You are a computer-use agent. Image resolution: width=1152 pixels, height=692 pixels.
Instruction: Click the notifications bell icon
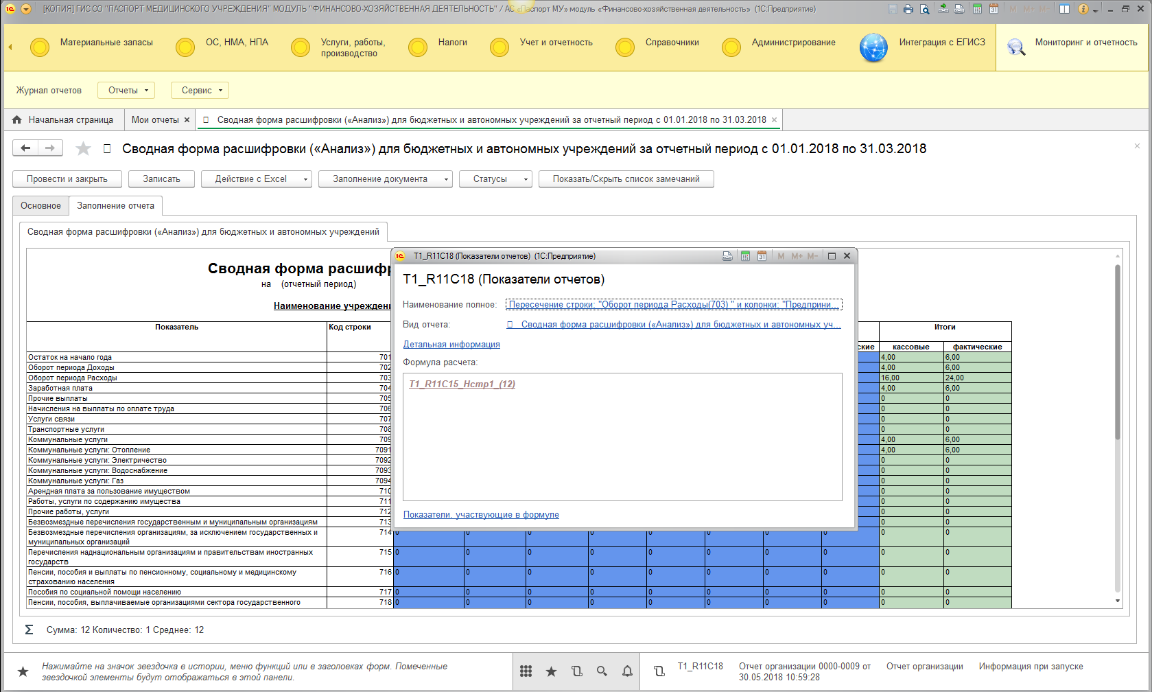click(x=627, y=671)
